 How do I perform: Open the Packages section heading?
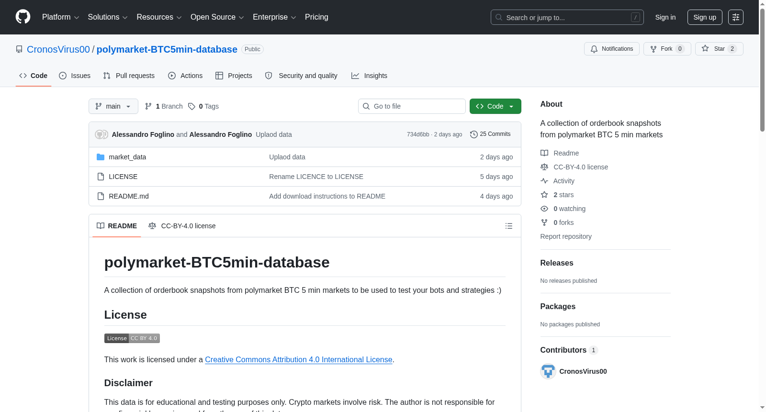(558, 307)
